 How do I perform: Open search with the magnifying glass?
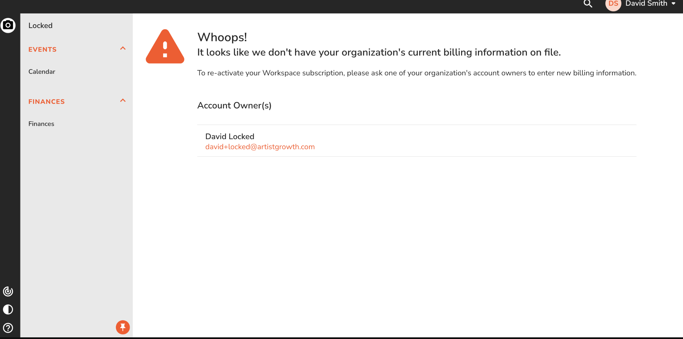(588, 4)
